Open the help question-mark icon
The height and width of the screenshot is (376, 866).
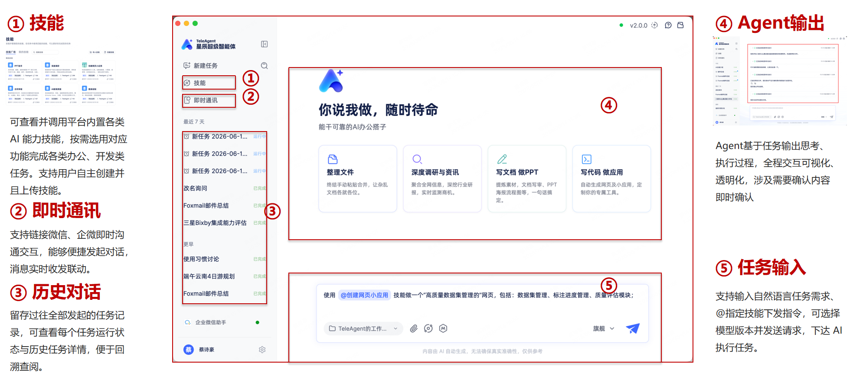coord(668,25)
